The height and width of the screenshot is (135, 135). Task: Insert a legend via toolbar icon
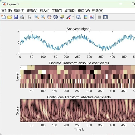click(x=92, y=17)
